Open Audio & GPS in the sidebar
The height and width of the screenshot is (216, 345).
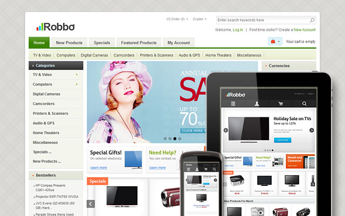pyautogui.click(x=44, y=123)
